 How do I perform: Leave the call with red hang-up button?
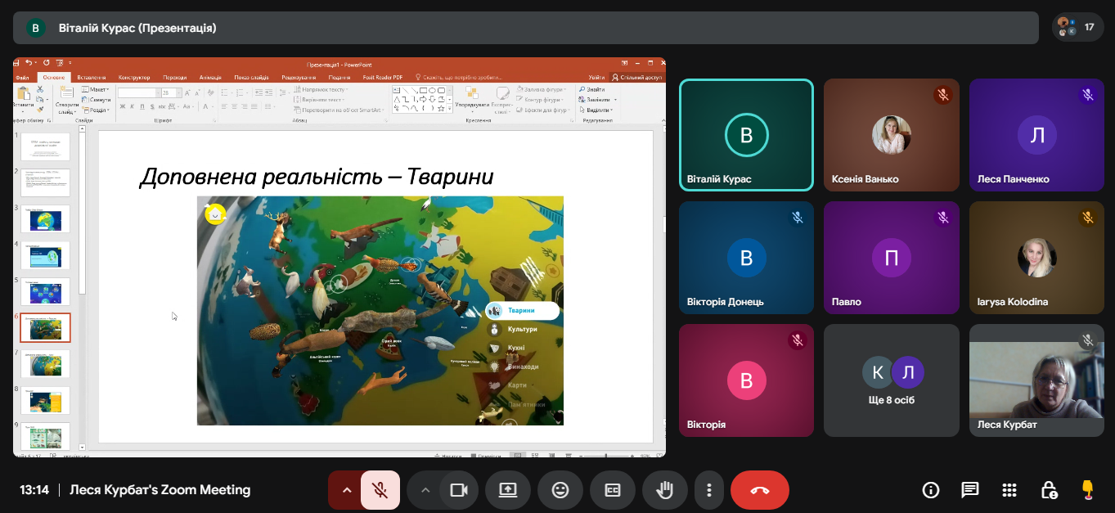click(x=759, y=490)
